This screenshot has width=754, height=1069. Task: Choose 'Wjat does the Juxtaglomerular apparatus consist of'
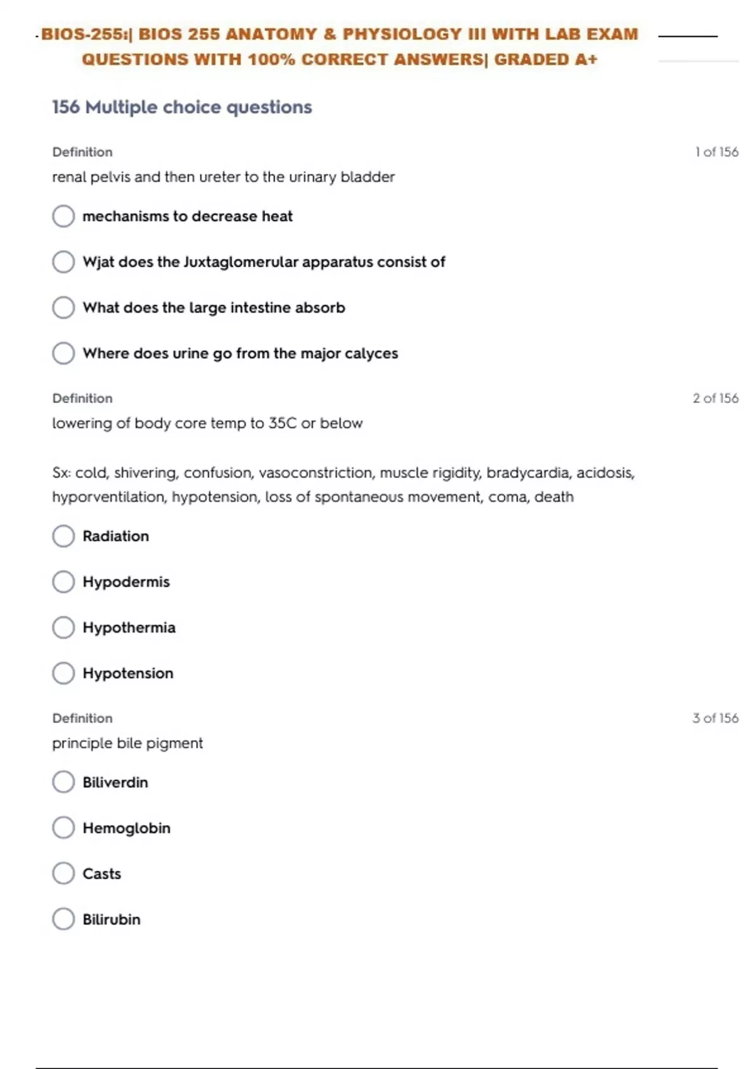(x=63, y=262)
